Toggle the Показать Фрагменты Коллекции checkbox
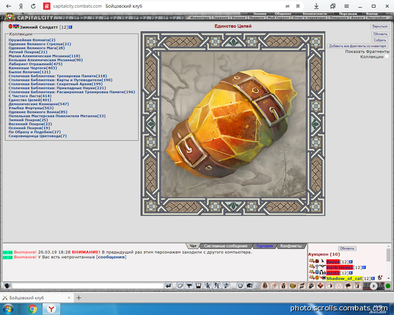This screenshot has height=315, width=394. click(x=387, y=56)
